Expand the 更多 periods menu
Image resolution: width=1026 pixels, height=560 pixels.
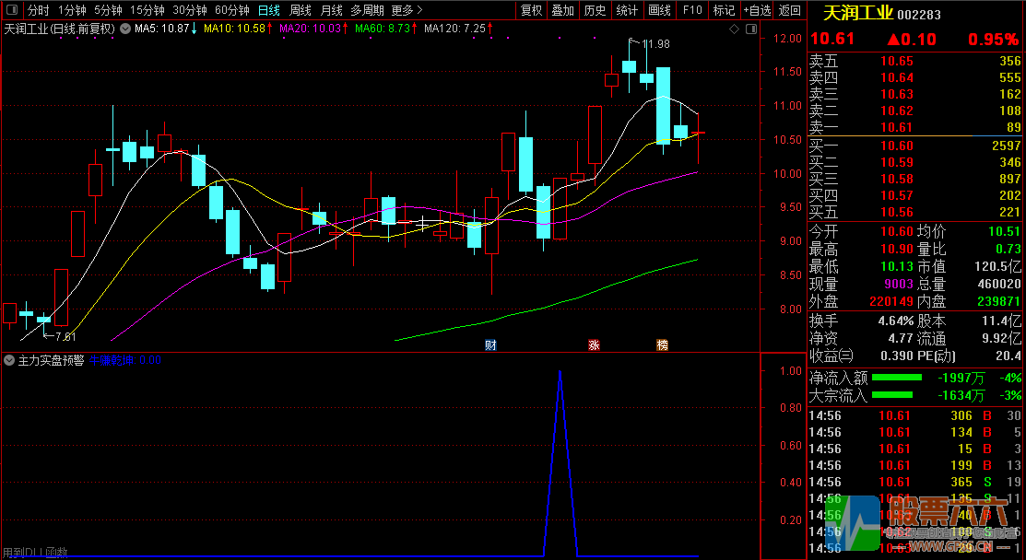(407, 10)
